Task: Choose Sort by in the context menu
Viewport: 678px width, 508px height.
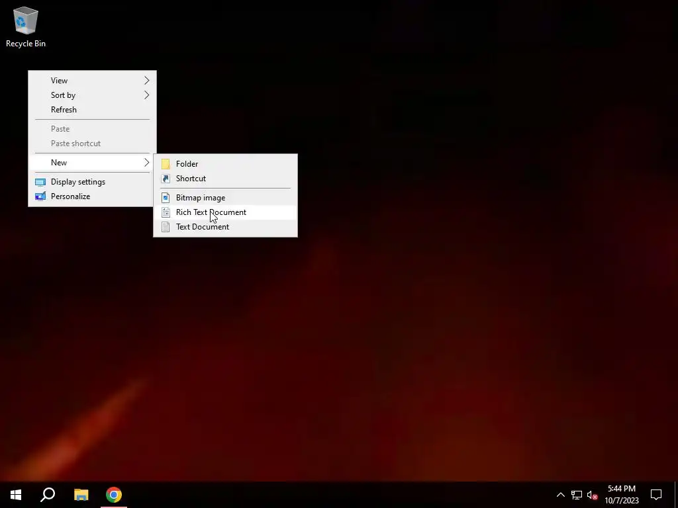Action: coord(92,95)
